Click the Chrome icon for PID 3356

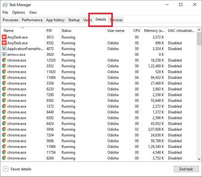(x=4, y=83)
